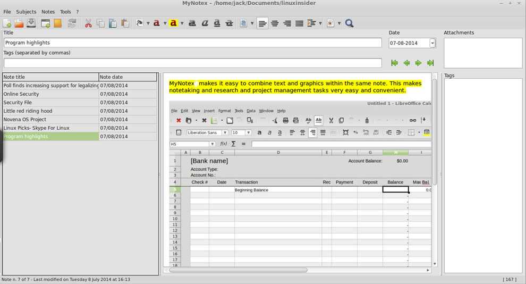Click the highlighted MyNotex paragraph text

(295, 87)
